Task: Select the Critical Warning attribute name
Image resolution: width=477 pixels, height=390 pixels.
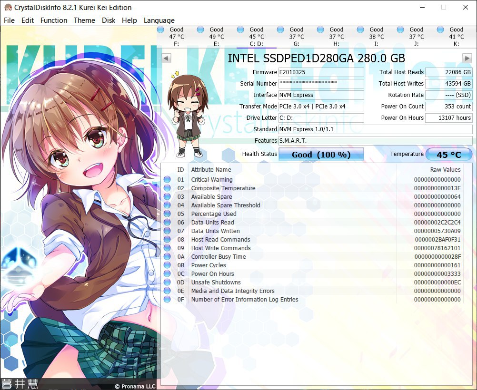Action: tap(212, 180)
